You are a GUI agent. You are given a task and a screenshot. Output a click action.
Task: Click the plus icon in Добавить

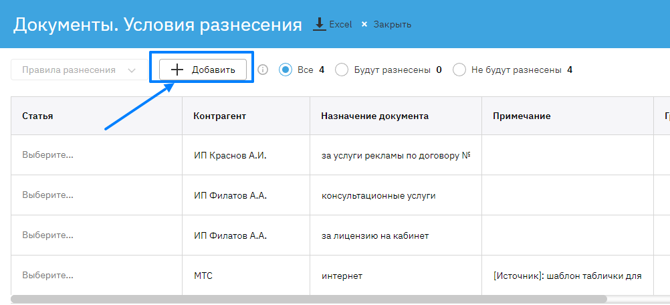pos(177,70)
